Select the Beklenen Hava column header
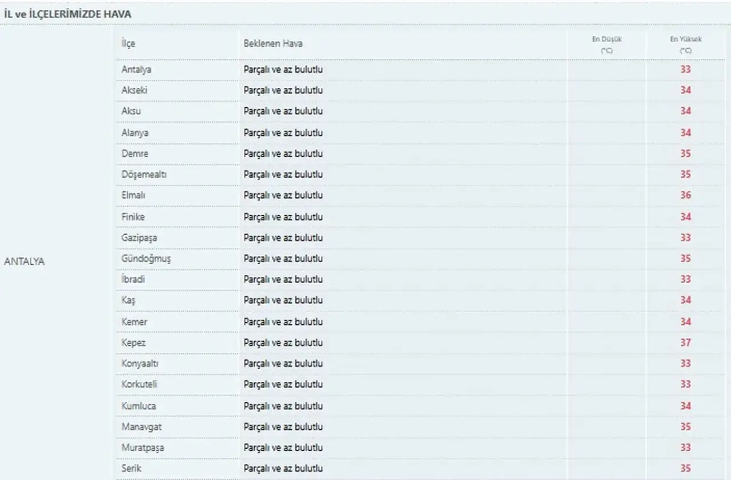731x480 pixels. (273, 44)
